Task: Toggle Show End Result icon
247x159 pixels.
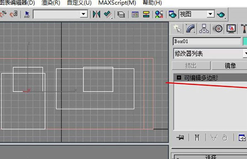Action: pyautogui.click(x=197, y=137)
